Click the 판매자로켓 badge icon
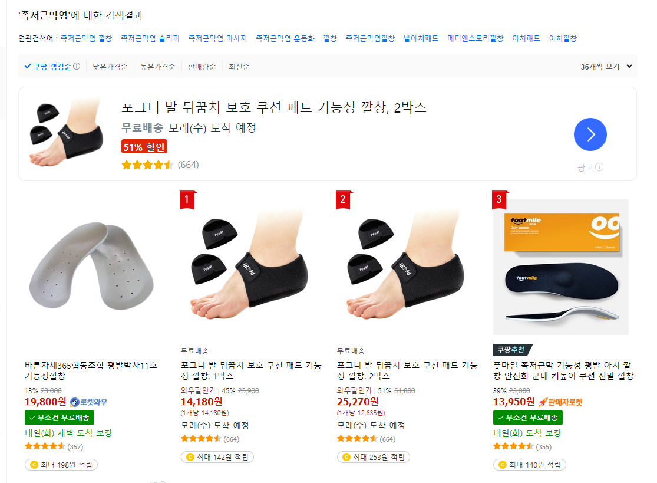Viewport: 657px width, 483px height. (x=543, y=402)
